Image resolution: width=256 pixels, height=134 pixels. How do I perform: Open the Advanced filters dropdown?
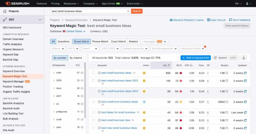(192, 49)
